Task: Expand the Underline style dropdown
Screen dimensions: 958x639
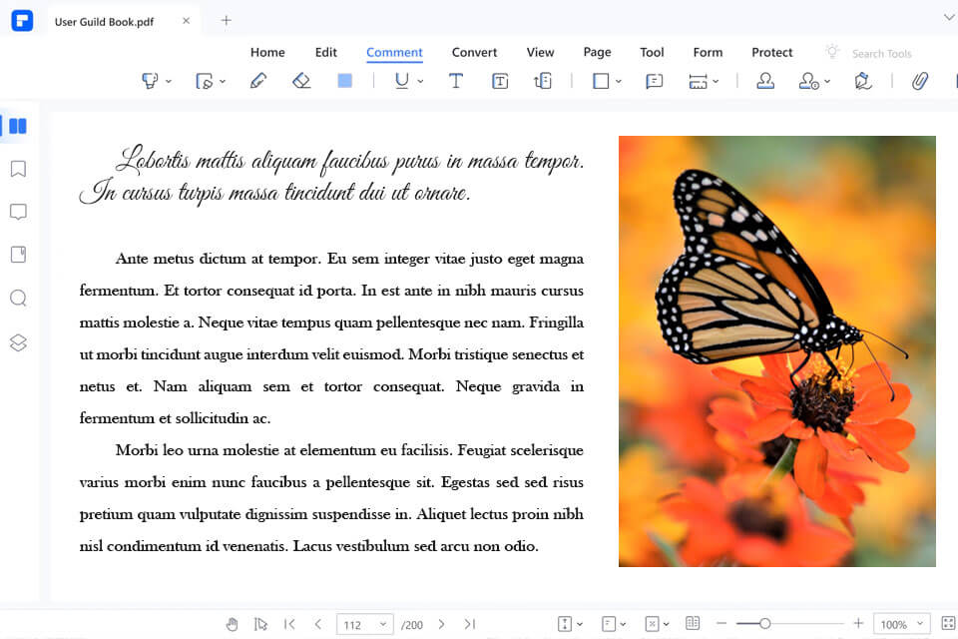Action: (x=420, y=81)
